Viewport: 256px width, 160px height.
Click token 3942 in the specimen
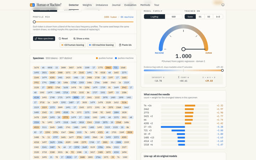click(x=124, y=87)
